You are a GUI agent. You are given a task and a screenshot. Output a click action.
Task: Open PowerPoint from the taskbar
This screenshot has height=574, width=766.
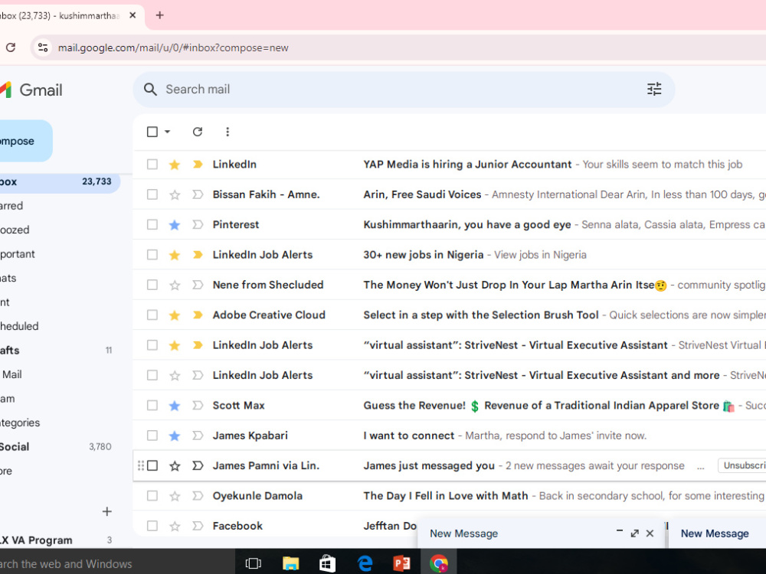point(401,563)
